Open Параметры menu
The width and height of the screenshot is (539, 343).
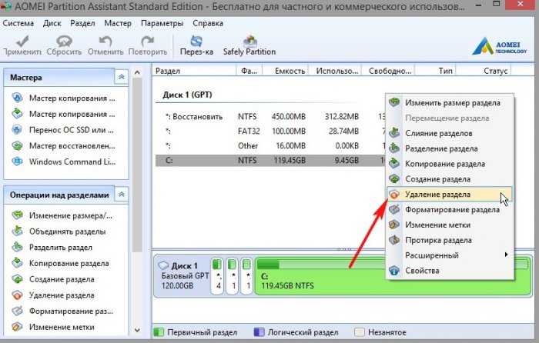click(x=162, y=23)
